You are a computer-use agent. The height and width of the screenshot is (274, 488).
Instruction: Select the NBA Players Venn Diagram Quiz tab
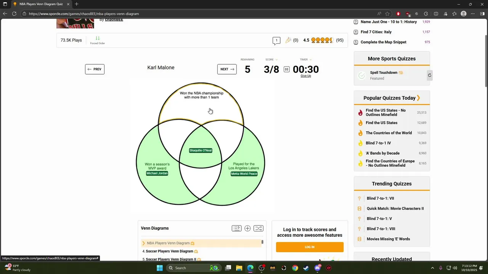(x=41, y=4)
